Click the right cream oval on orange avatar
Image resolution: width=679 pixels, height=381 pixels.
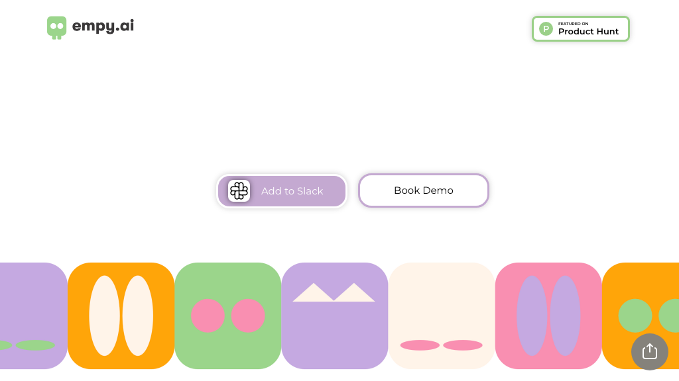[138, 316]
